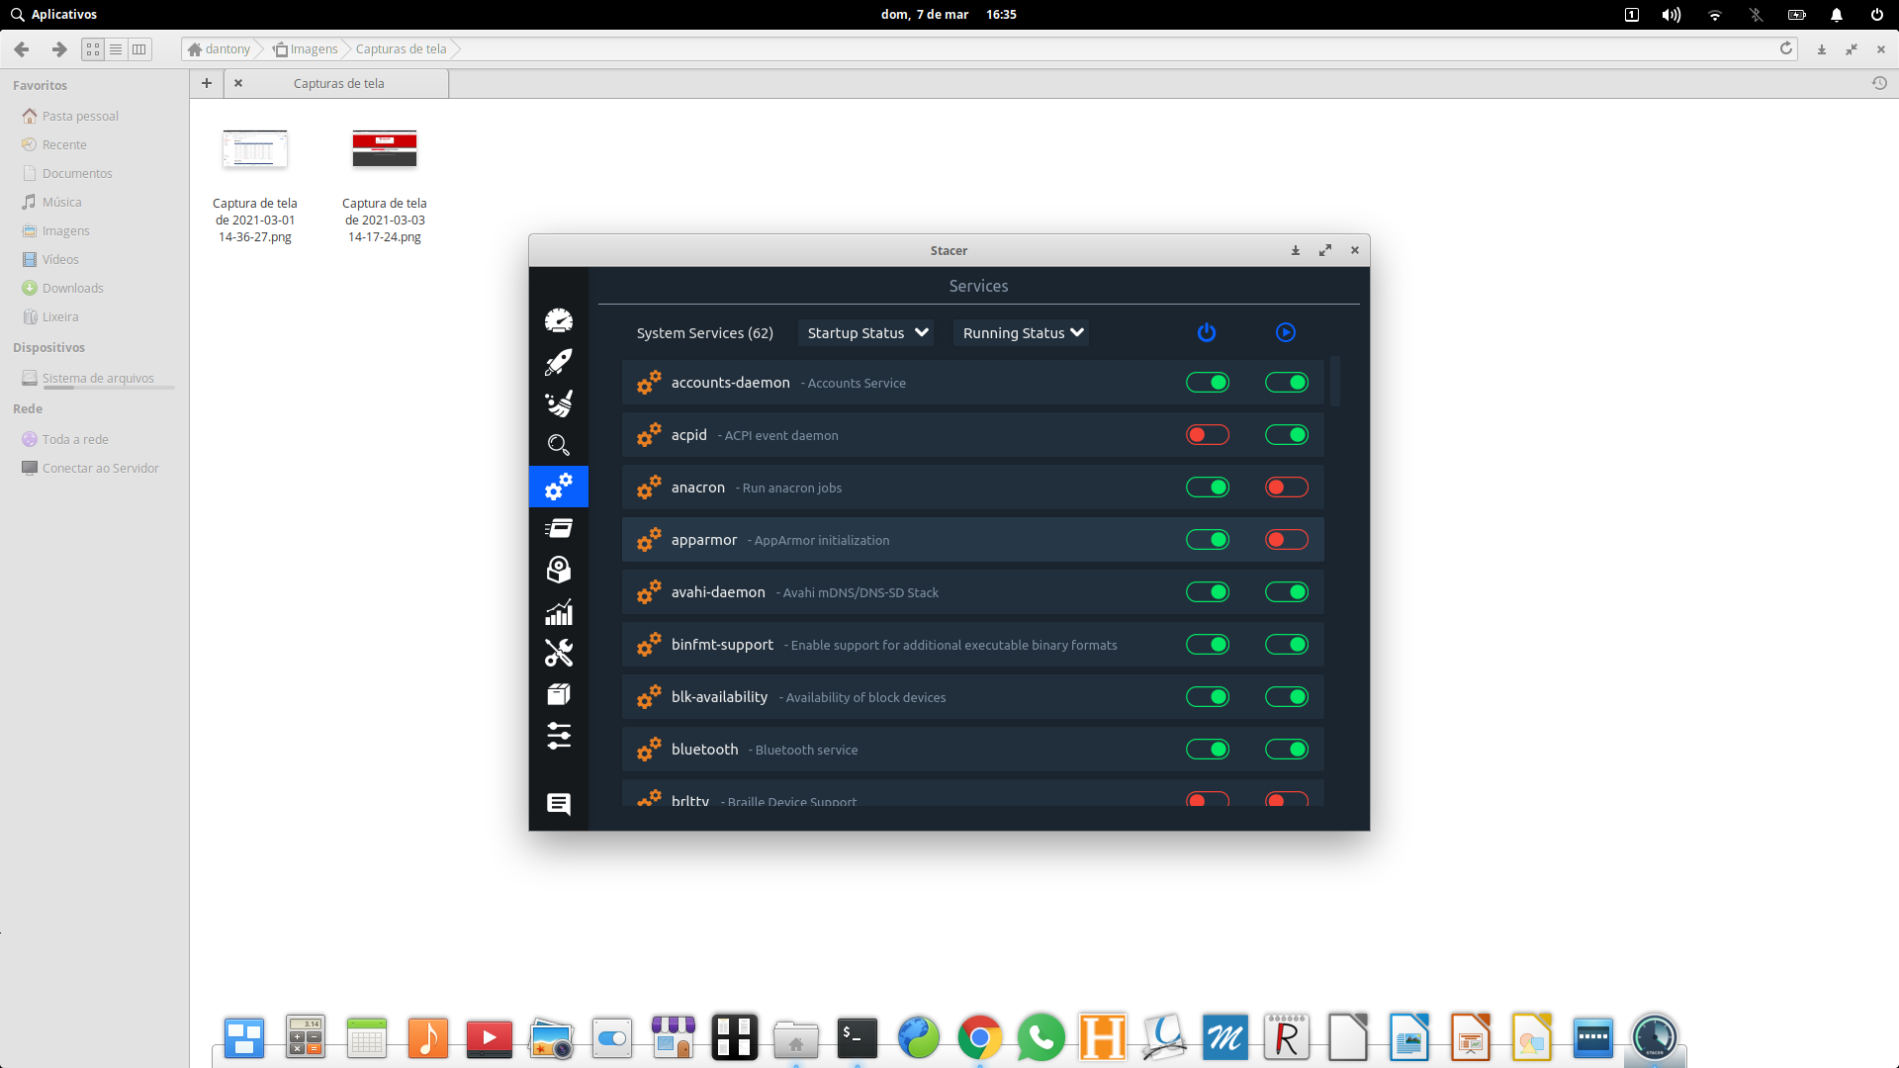Open Resources bar chart icon in Stacer
The image size is (1899, 1068).
click(559, 612)
